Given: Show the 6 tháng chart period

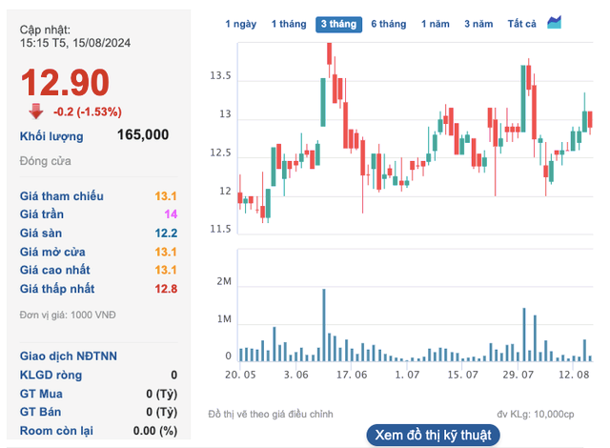Looking at the screenshot, I should (x=389, y=24).
